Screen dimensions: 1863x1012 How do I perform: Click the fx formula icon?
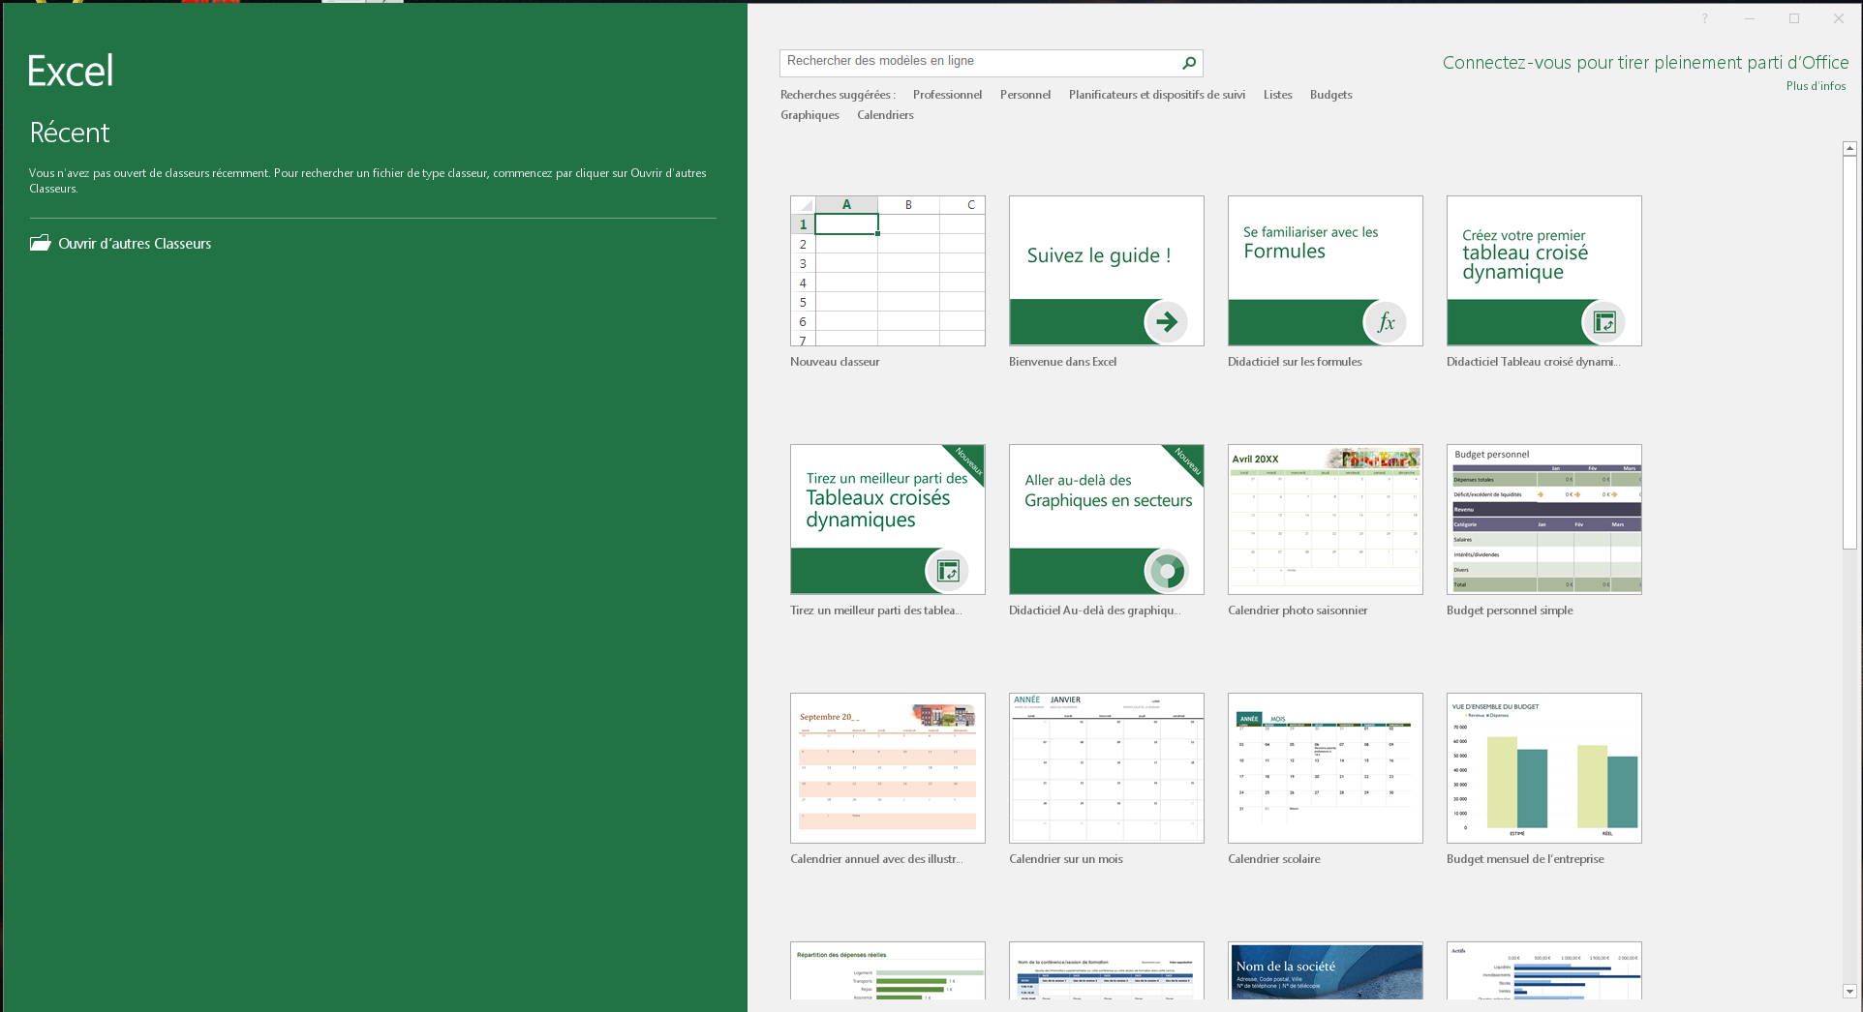coord(1385,322)
